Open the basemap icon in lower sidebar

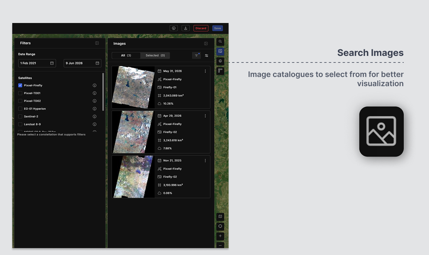point(220,216)
